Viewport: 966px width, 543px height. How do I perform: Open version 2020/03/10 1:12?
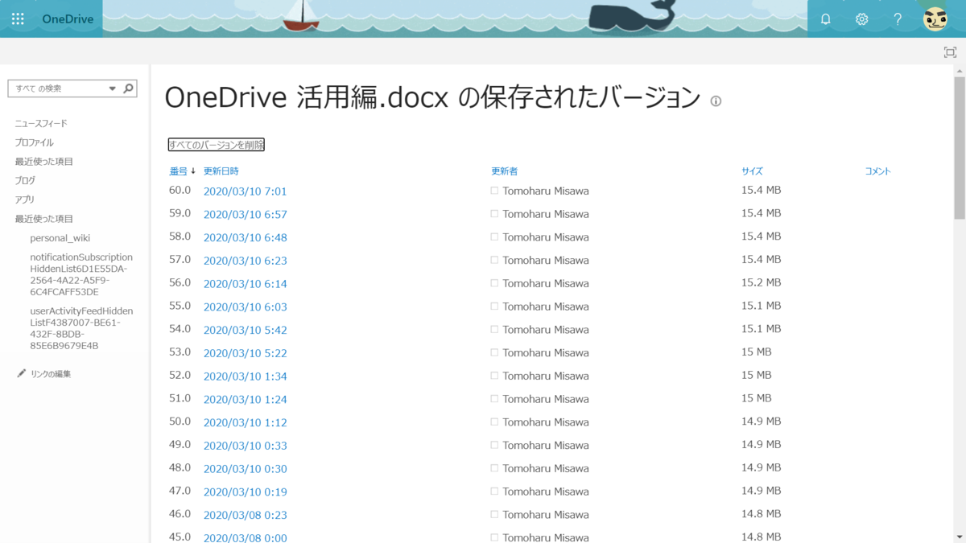pos(245,422)
